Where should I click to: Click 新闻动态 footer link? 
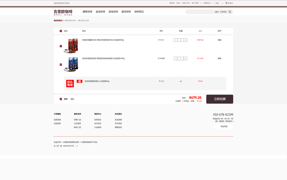[98, 120]
